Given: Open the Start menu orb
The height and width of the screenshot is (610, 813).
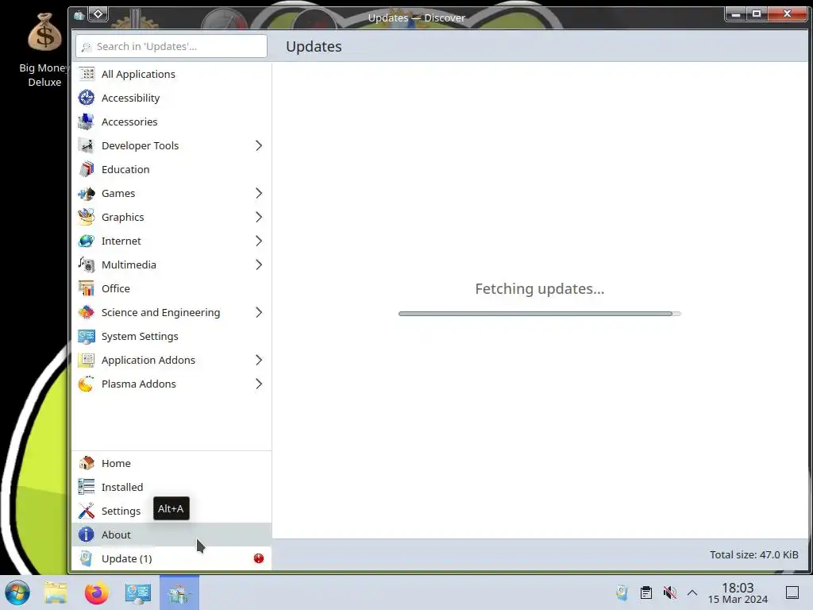Looking at the screenshot, I should (x=17, y=593).
